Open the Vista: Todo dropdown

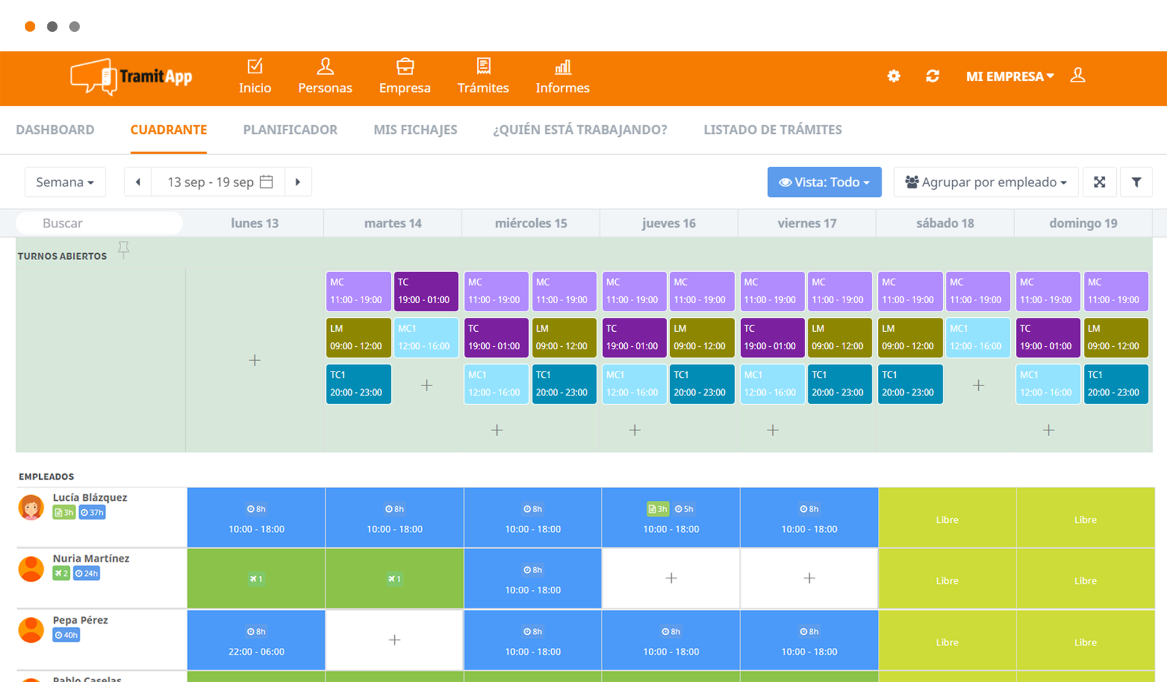coord(824,182)
